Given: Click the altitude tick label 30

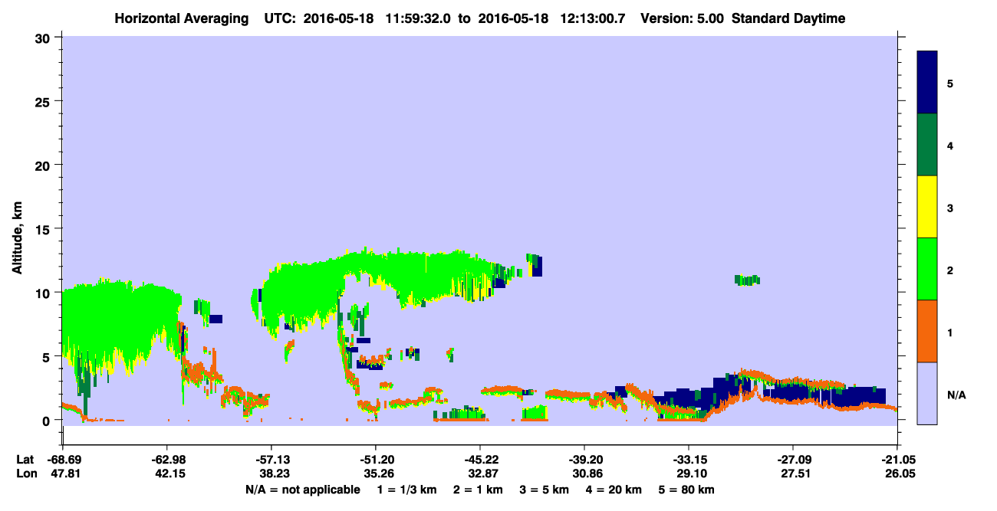Looking at the screenshot, I should click(44, 38).
